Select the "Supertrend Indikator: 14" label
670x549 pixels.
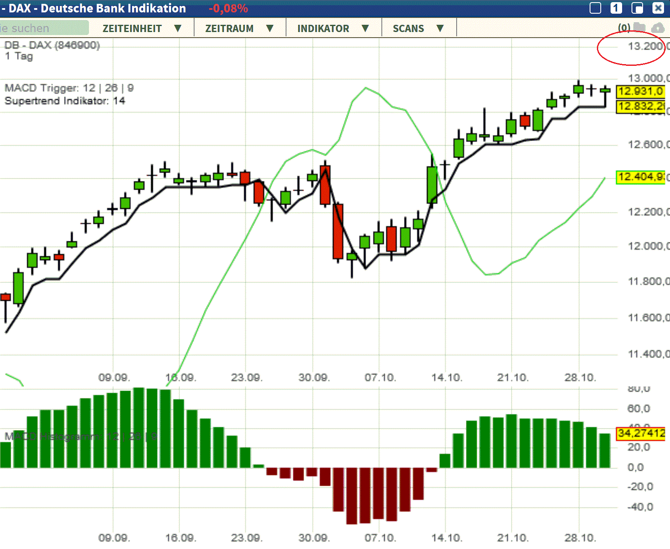65,101
